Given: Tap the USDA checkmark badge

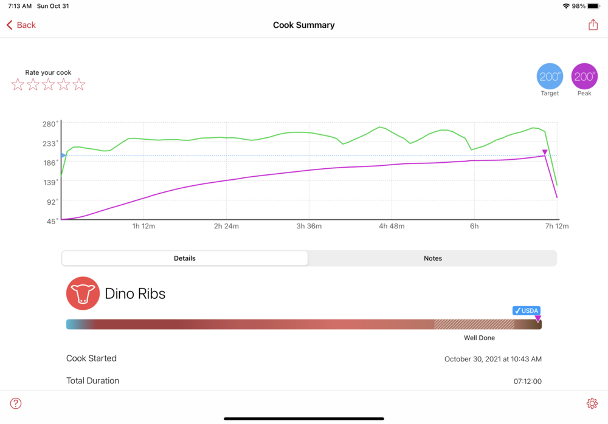Looking at the screenshot, I should pyautogui.click(x=526, y=310).
